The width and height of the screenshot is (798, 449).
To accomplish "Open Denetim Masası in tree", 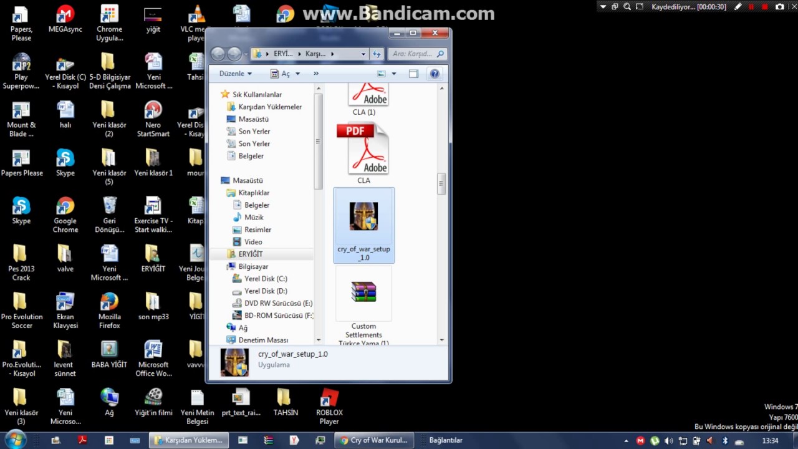I will pyautogui.click(x=263, y=340).
